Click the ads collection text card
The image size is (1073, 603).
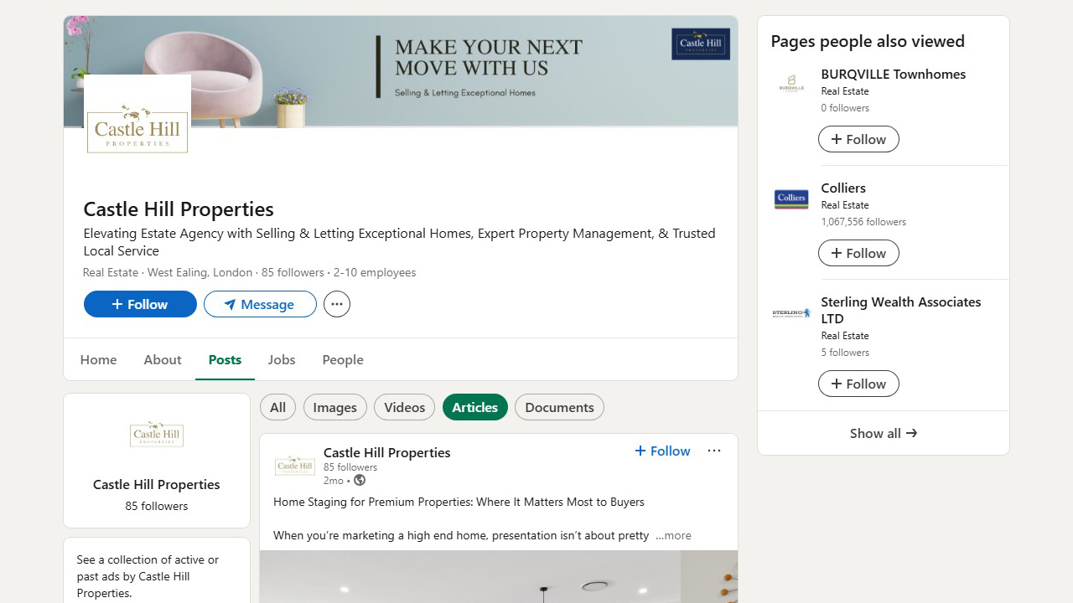157,575
